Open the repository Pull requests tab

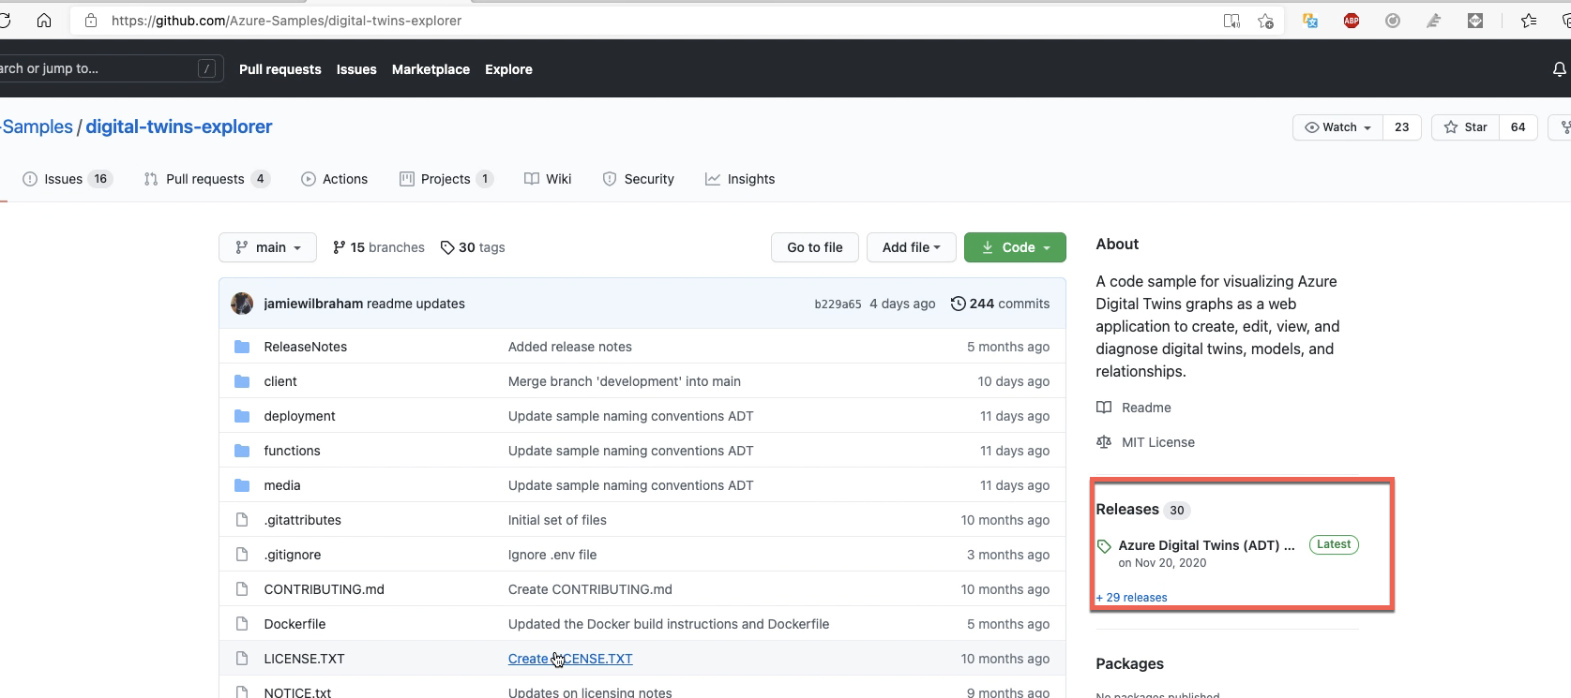[207, 179]
